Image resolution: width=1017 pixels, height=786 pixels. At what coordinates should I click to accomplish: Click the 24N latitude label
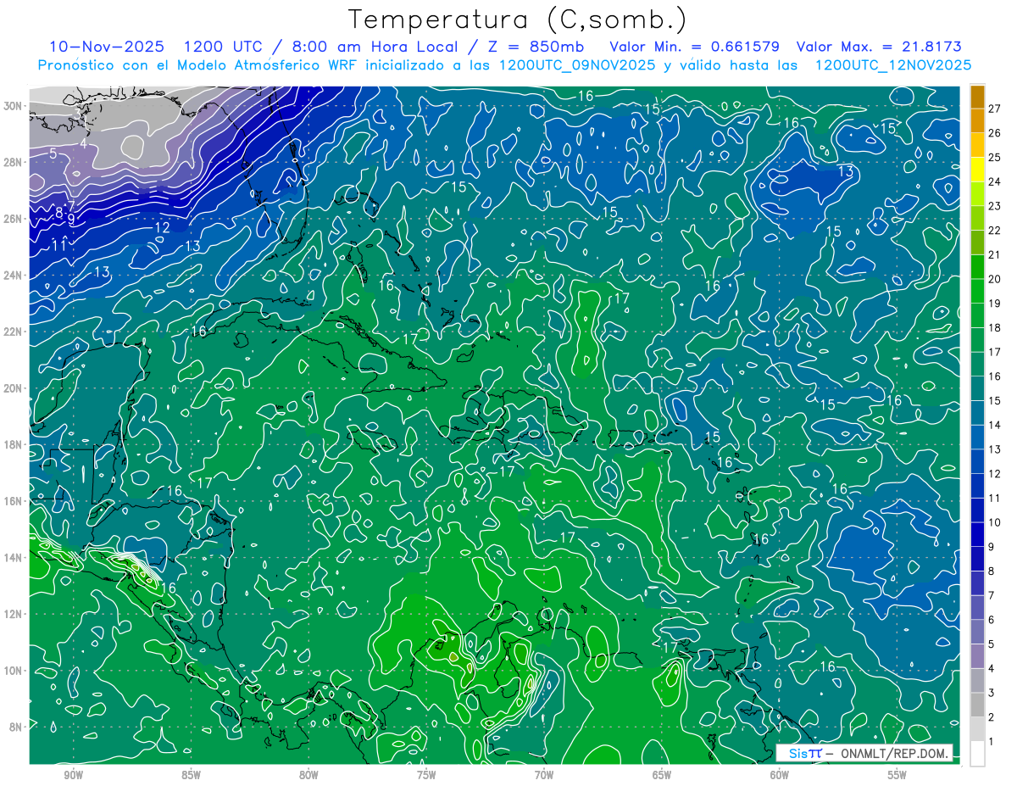pyautogui.click(x=13, y=276)
